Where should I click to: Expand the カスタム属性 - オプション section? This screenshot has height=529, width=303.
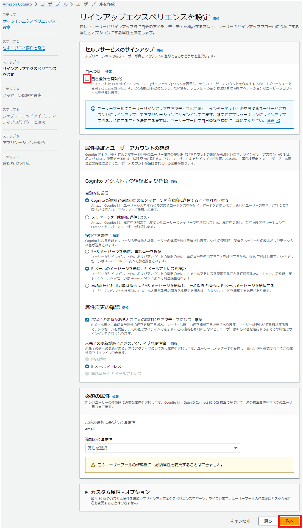tap(87, 492)
